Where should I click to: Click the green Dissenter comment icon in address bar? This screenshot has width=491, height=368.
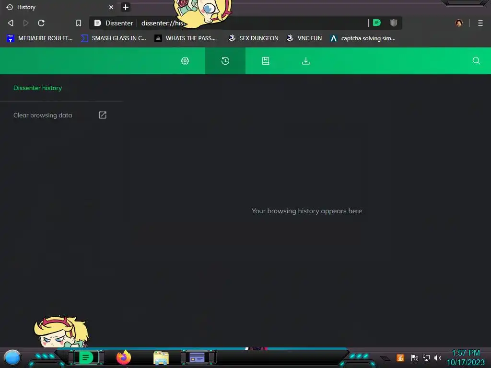[377, 23]
